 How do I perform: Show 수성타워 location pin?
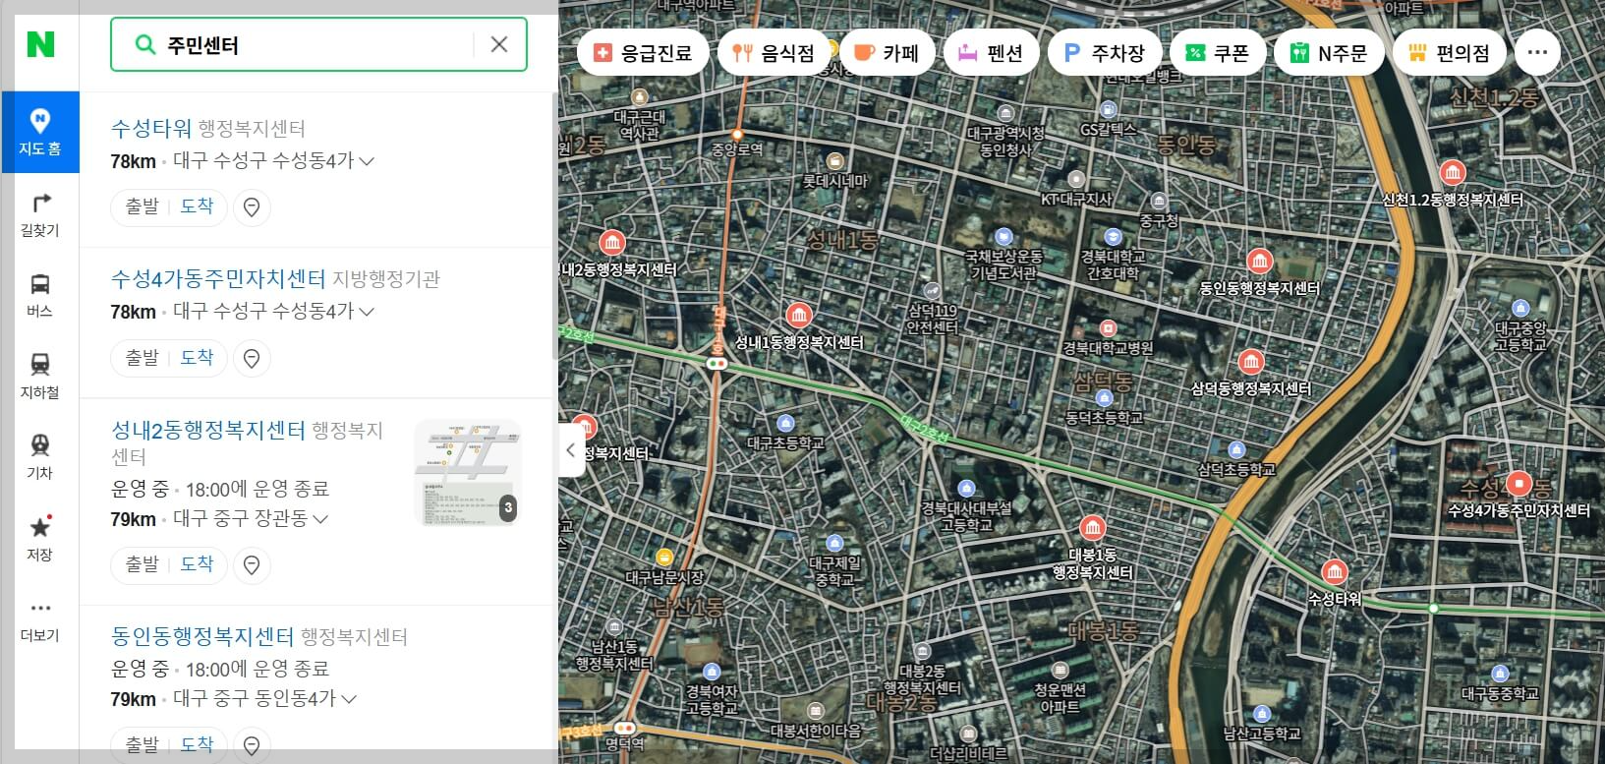[x=252, y=207]
